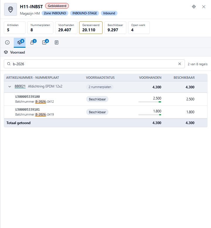Open article link 880021
The image size is (211, 228).
[x=20, y=86]
